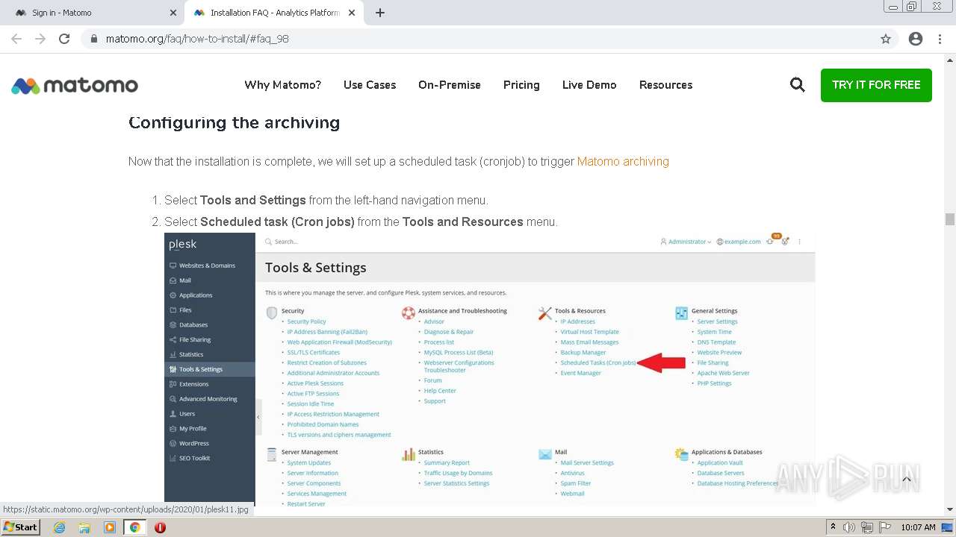The height and width of the screenshot is (537, 956).
Task: Open the Chrome profile avatar icon
Action: coord(916,39)
